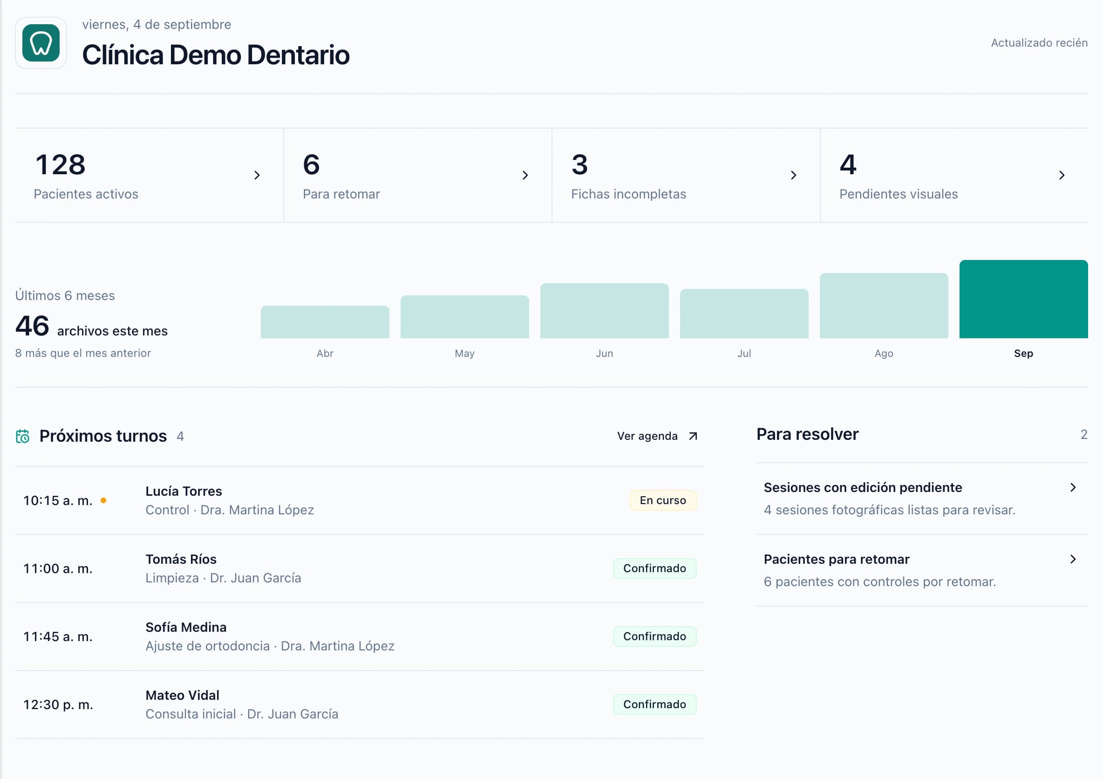Select the Jul bar in chart
1103x779 pixels.
pos(744,314)
